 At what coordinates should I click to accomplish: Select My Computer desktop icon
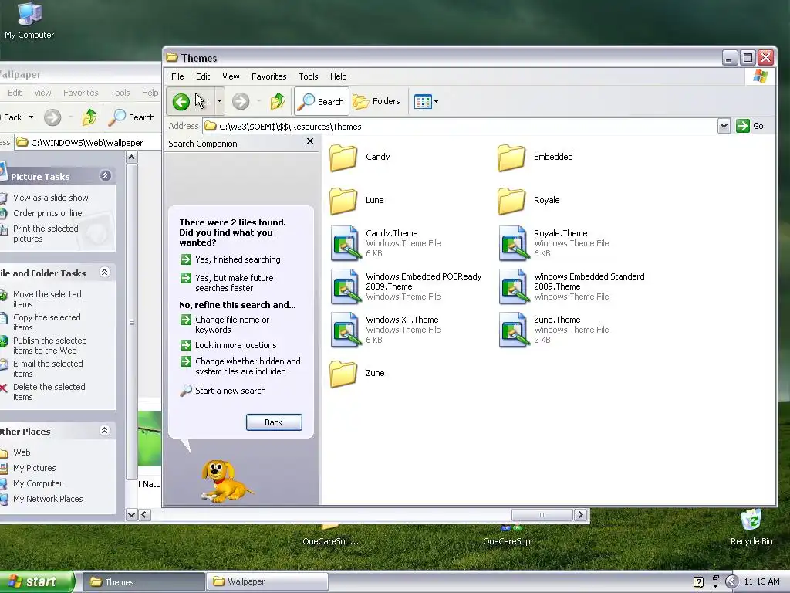tap(29, 21)
